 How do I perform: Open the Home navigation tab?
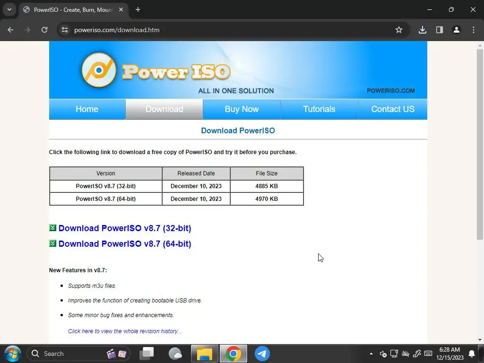pyautogui.click(x=87, y=109)
